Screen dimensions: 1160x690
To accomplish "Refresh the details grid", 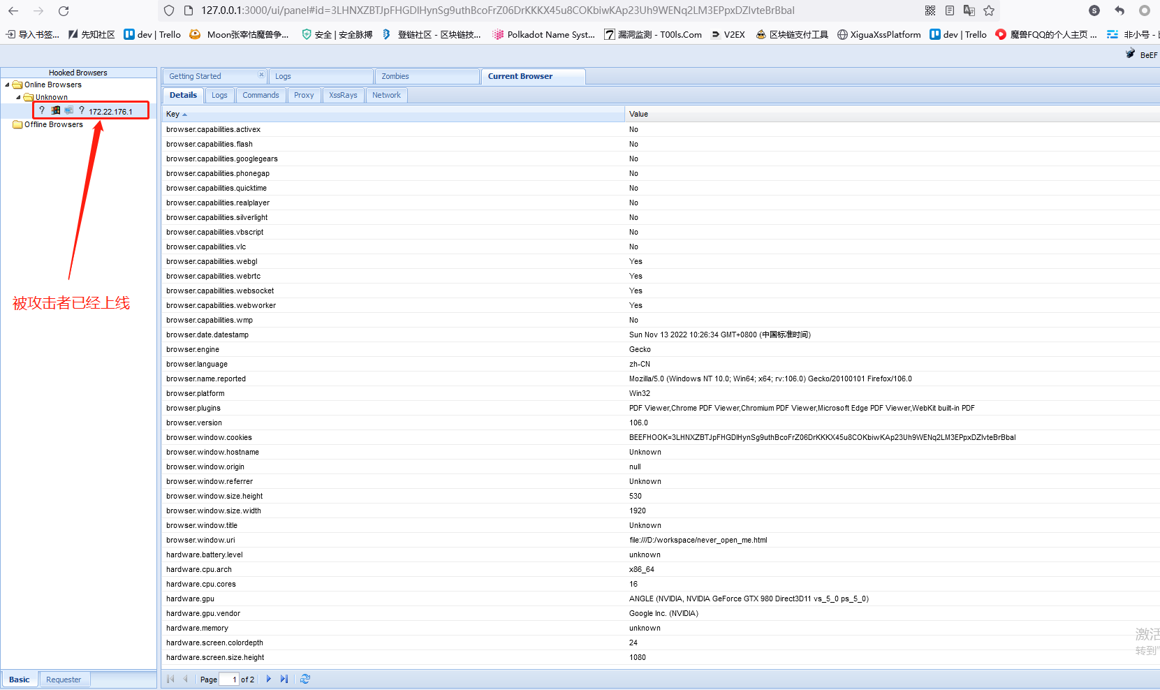I will point(305,679).
